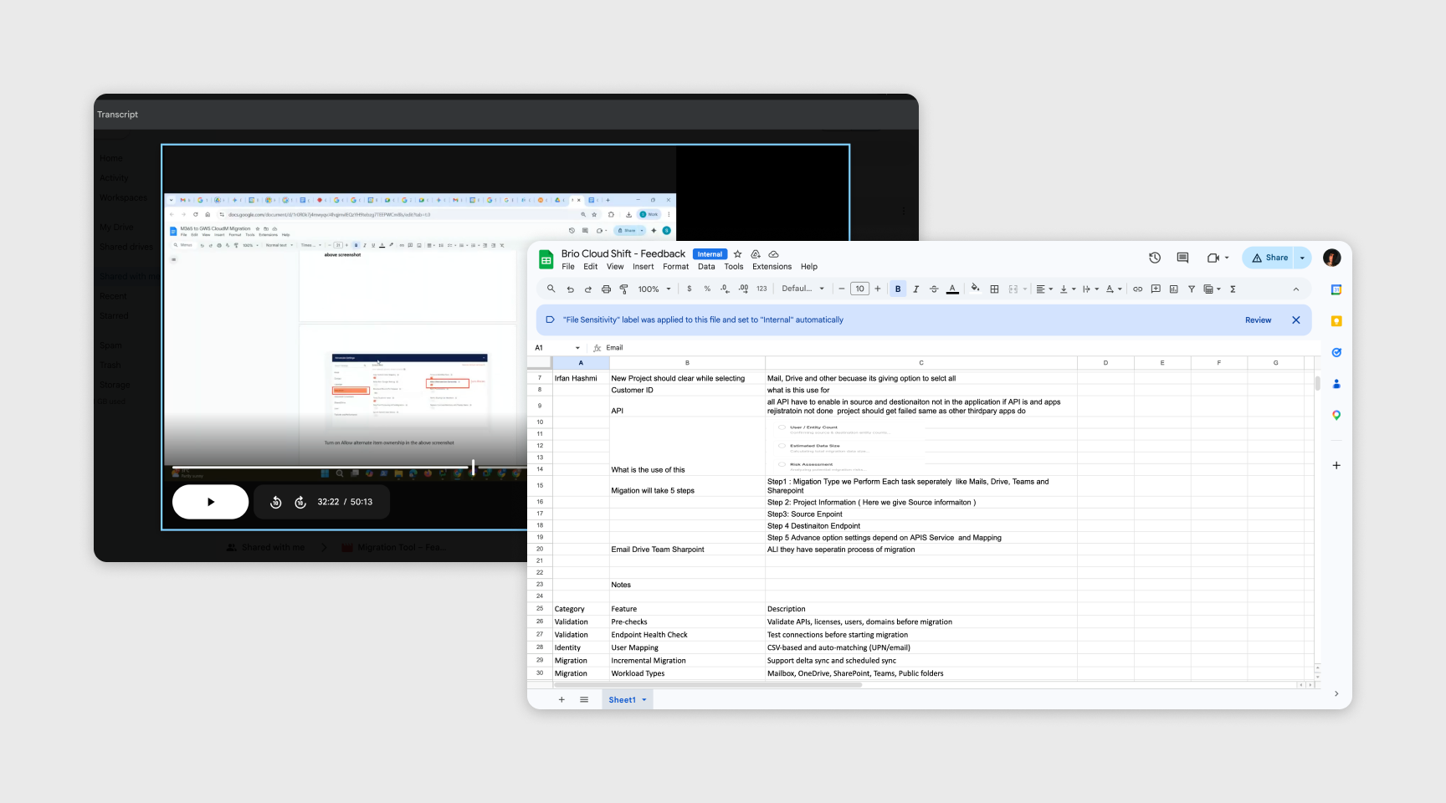The height and width of the screenshot is (803, 1446).
Task: Open the File menu
Action: 568,267
